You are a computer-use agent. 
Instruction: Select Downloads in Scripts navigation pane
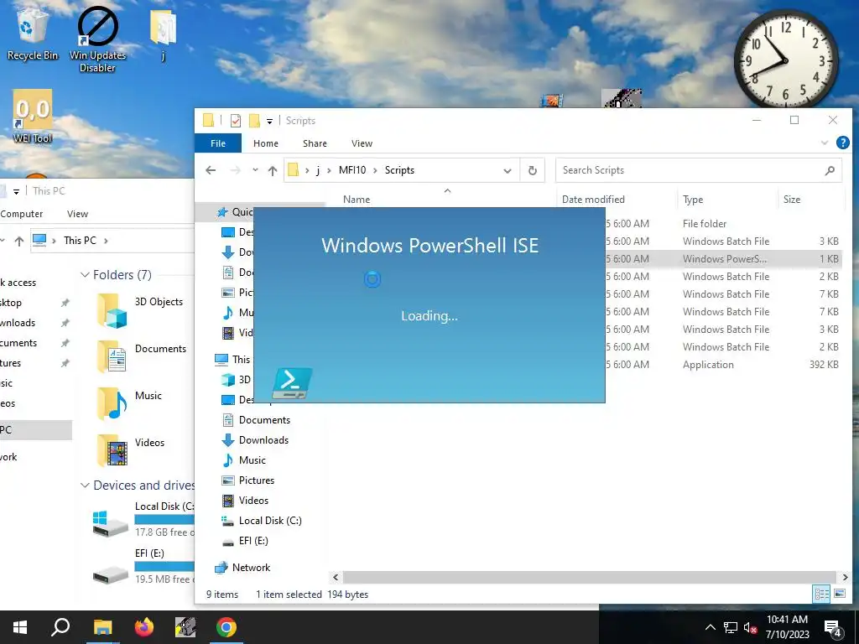[x=263, y=440]
